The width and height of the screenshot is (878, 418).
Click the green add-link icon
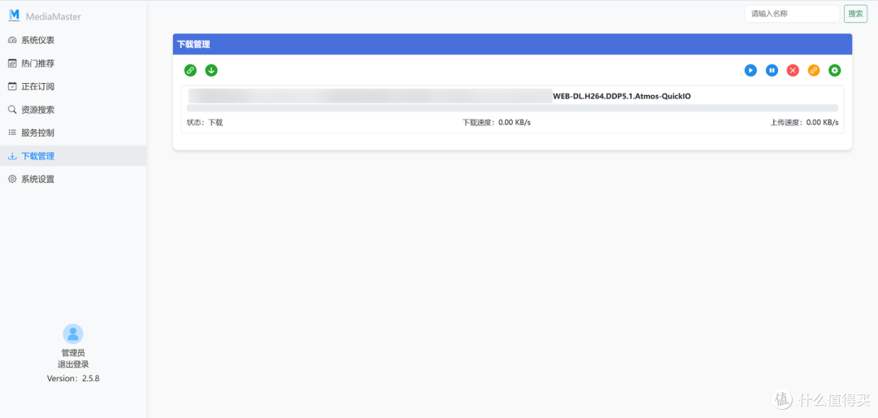click(190, 70)
